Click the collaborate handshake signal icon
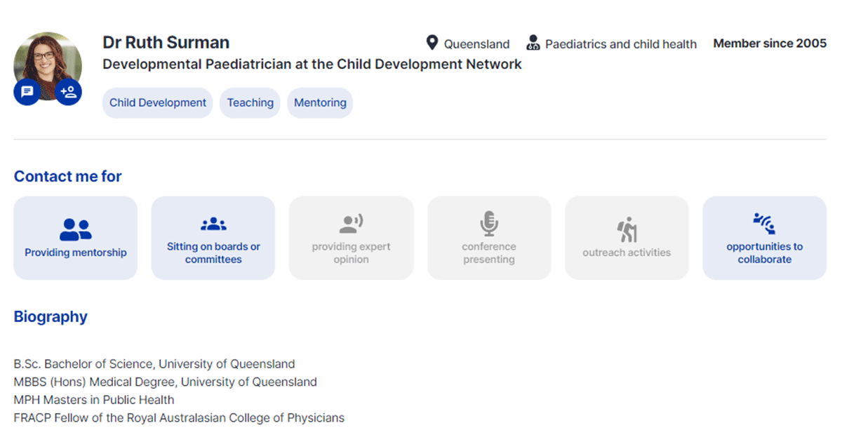The height and width of the screenshot is (442, 842). click(x=764, y=224)
